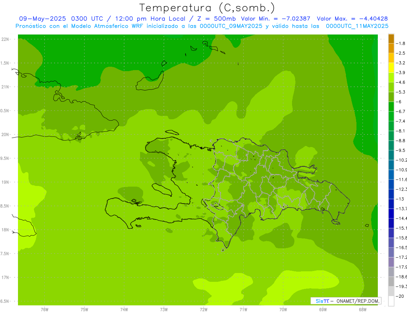Image resolution: width=407 pixels, height=314 pixels.
Task: Click the '-8.1' legend value
Action: tap(401, 131)
